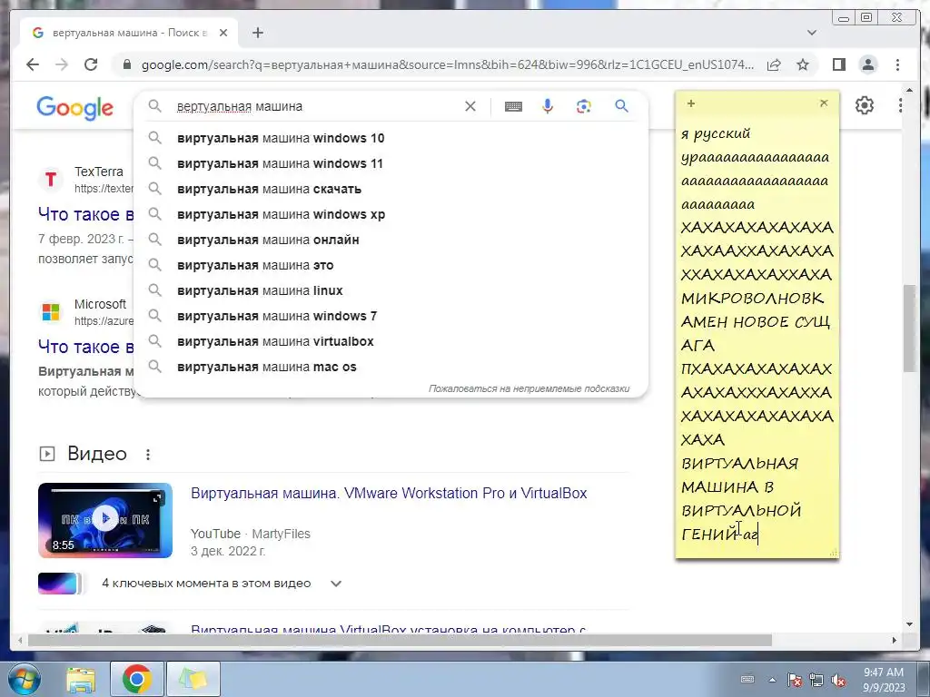Reload the current page

pyautogui.click(x=91, y=64)
